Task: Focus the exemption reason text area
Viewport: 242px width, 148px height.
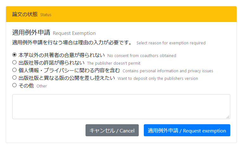Action: [x=121, y=106]
